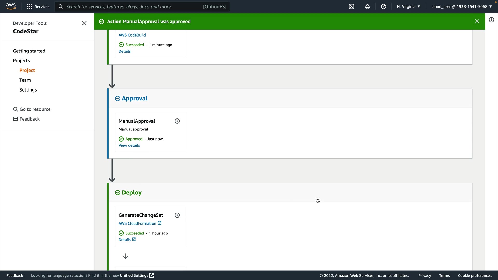498x280 pixels.
Task: Click GenerateChangeSet info icon
Action: pos(177,215)
